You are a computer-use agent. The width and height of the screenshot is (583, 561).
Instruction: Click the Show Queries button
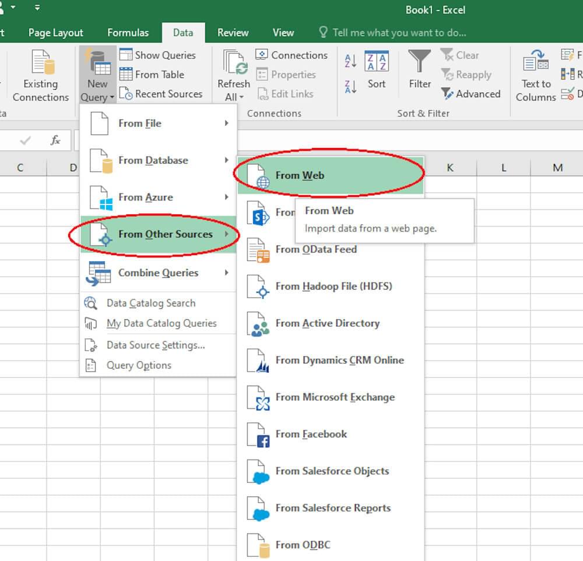point(158,55)
